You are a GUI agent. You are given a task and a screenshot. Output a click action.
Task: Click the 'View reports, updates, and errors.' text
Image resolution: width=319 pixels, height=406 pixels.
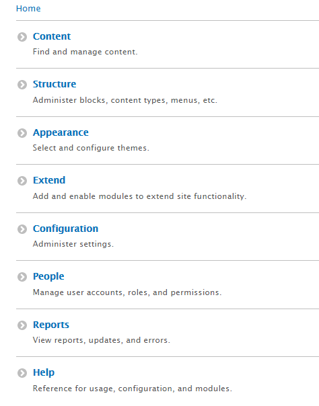pyautogui.click(x=102, y=340)
